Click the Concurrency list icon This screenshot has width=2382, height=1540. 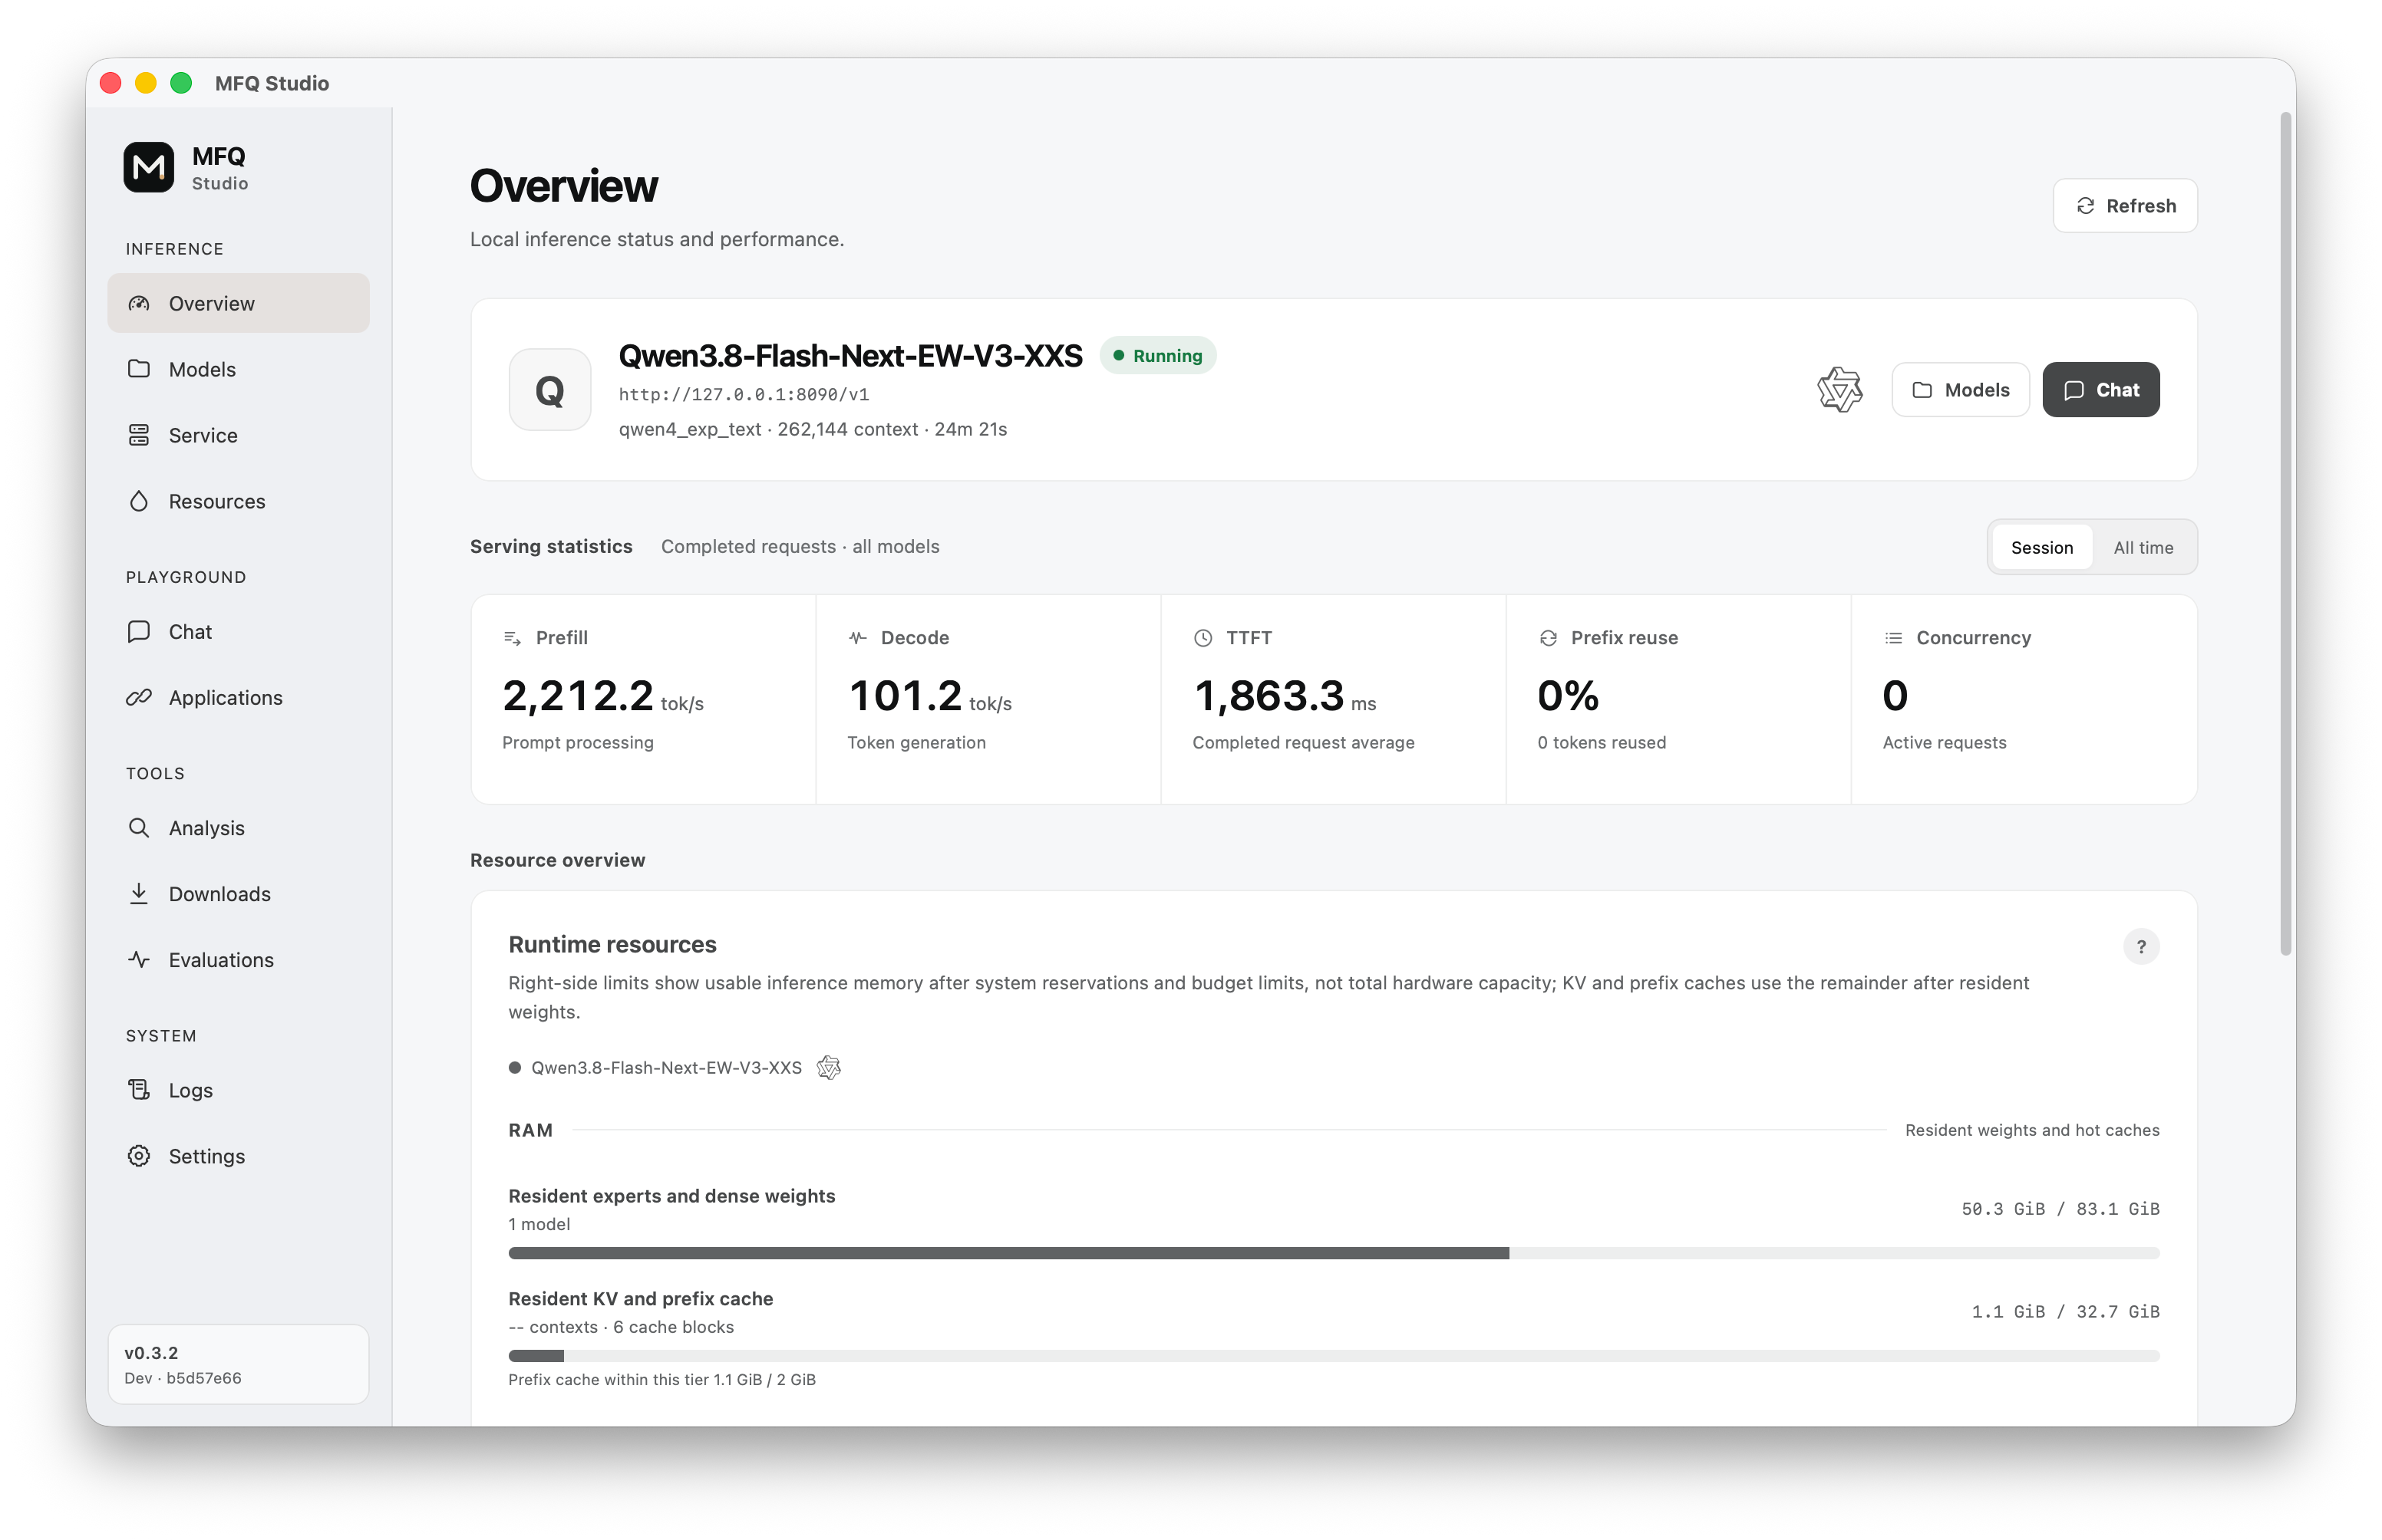pyautogui.click(x=1893, y=637)
